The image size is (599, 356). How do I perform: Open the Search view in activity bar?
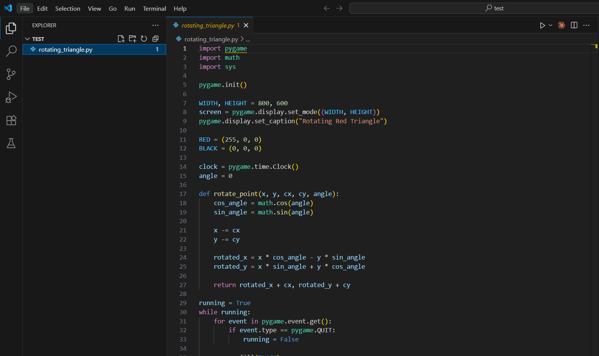(x=11, y=51)
